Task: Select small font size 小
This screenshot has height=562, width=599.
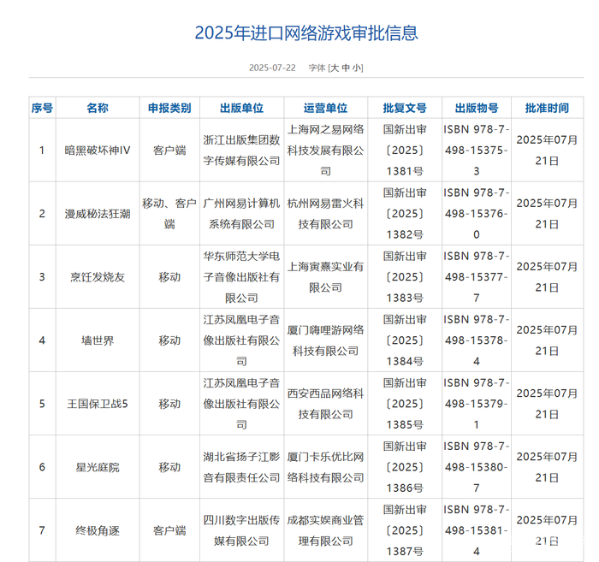Action: coord(357,68)
